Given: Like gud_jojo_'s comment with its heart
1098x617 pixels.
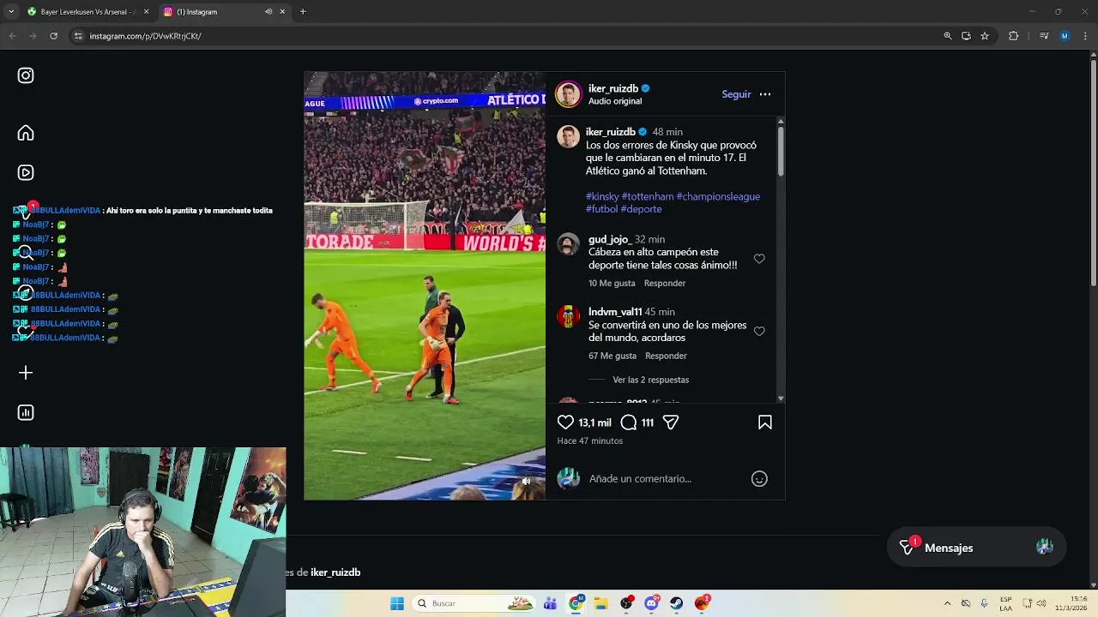Looking at the screenshot, I should pyautogui.click(x=759, y=259).
